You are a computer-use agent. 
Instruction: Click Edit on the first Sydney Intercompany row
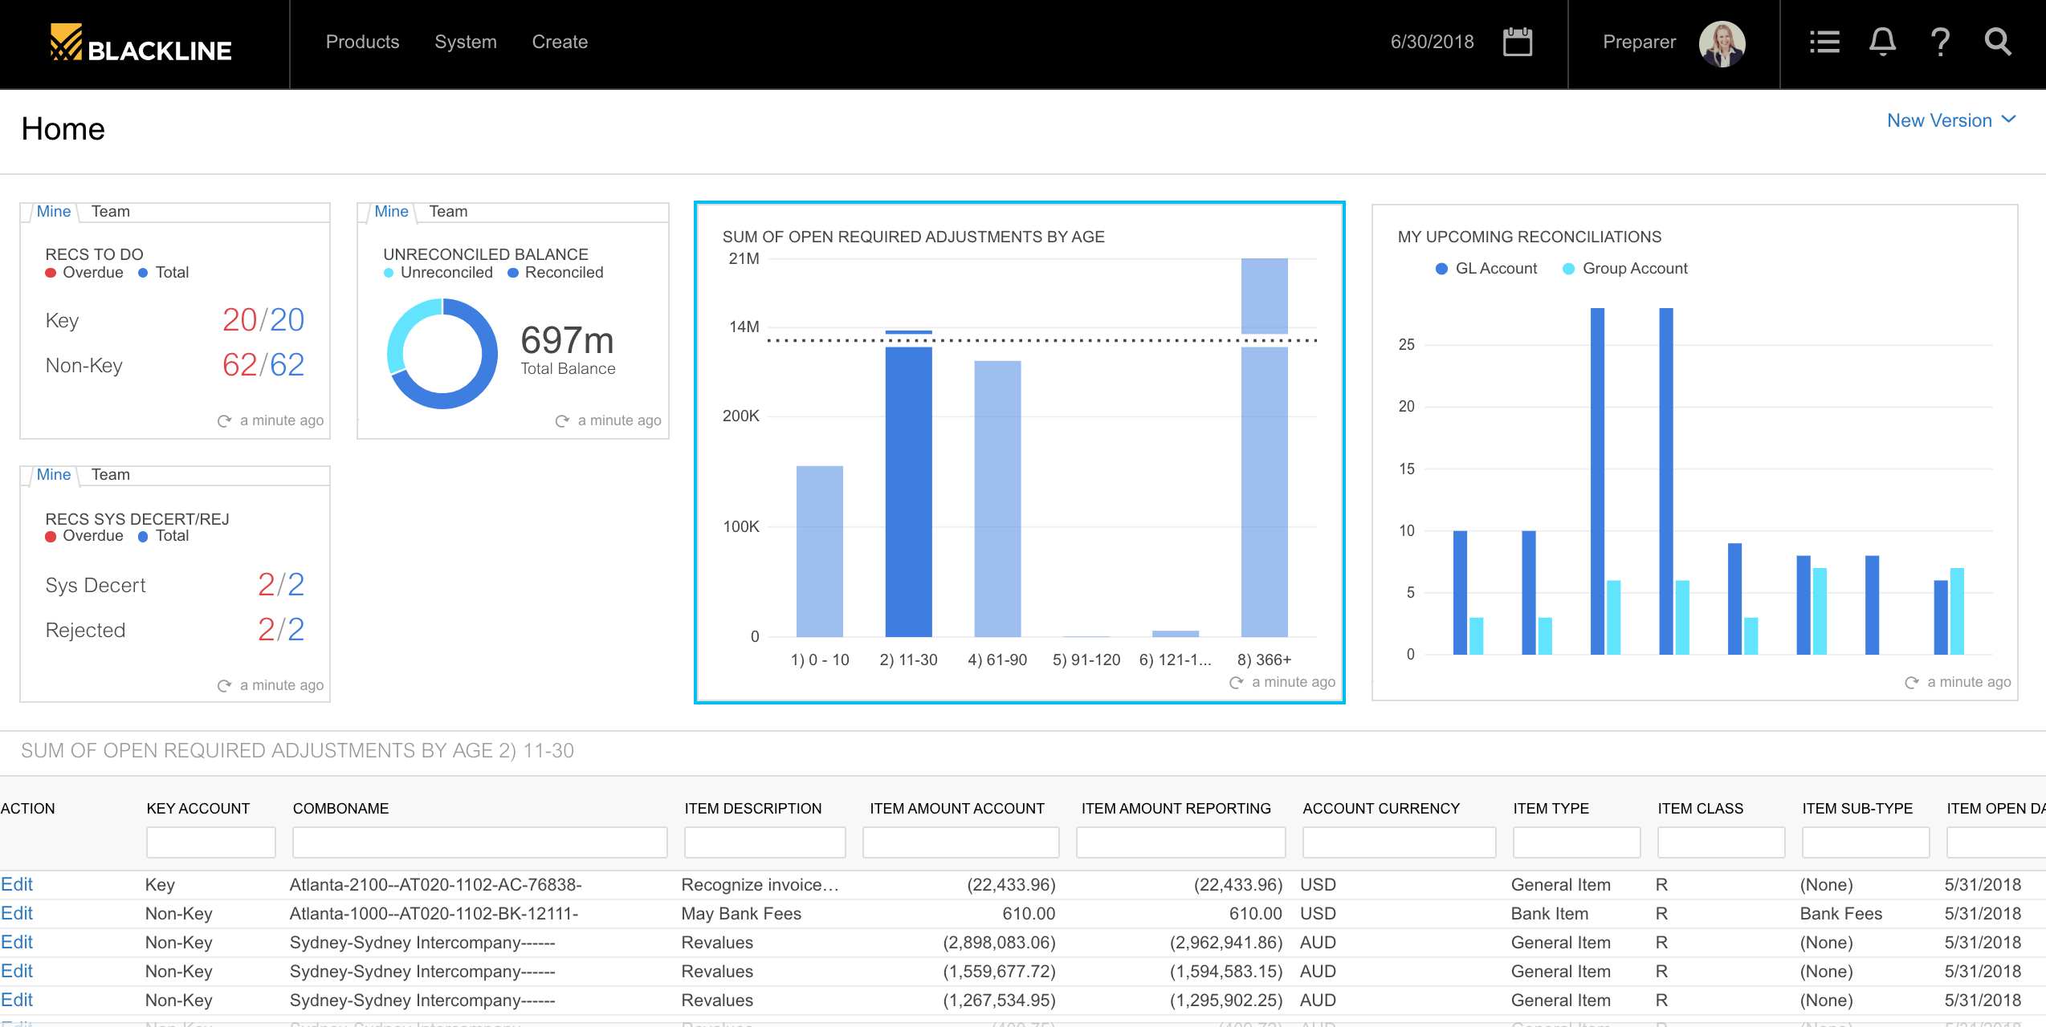pyautogui.click(x=17, y=942)
